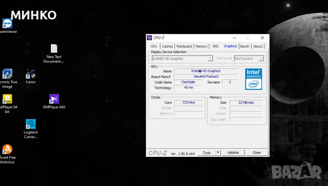Click the Revision value 2

[x=230, y=82]
